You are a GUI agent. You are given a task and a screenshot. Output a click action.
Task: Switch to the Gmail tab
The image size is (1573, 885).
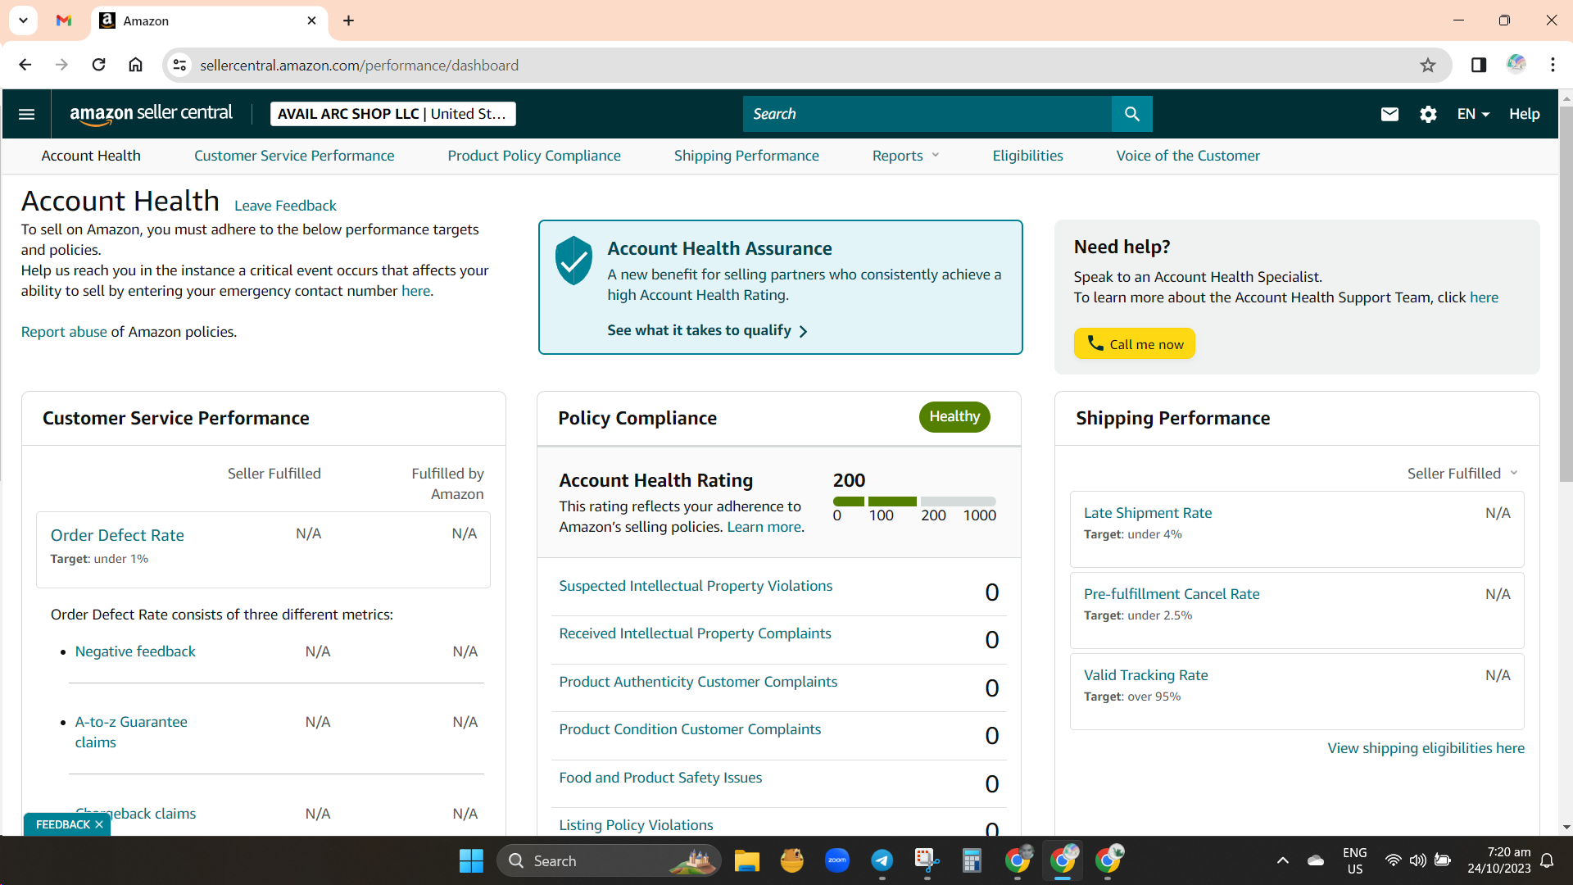pyautogui.click(x=64, y=20)
